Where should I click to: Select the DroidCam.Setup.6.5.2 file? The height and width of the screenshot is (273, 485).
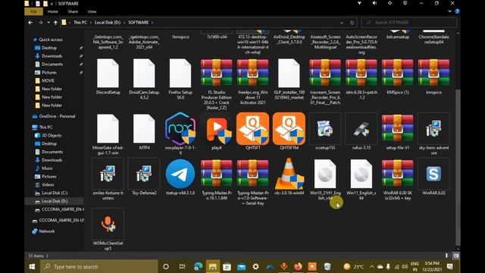144,74
